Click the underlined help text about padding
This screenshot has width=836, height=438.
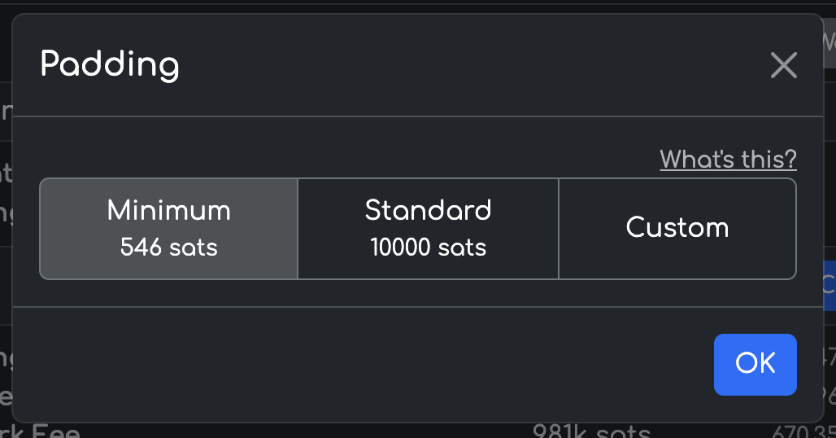point(728,159)
